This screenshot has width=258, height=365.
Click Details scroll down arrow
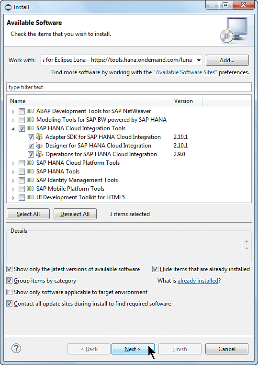pyautogui.click(x=247, y=249)
